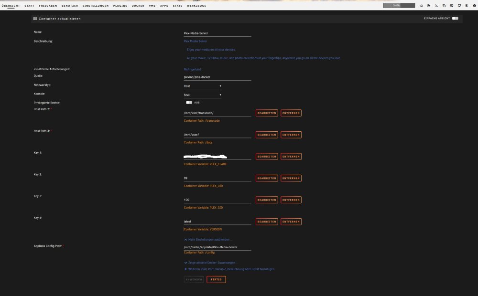
Task: Click the Key 4 field with value latest
Action: tap(217, 222)
